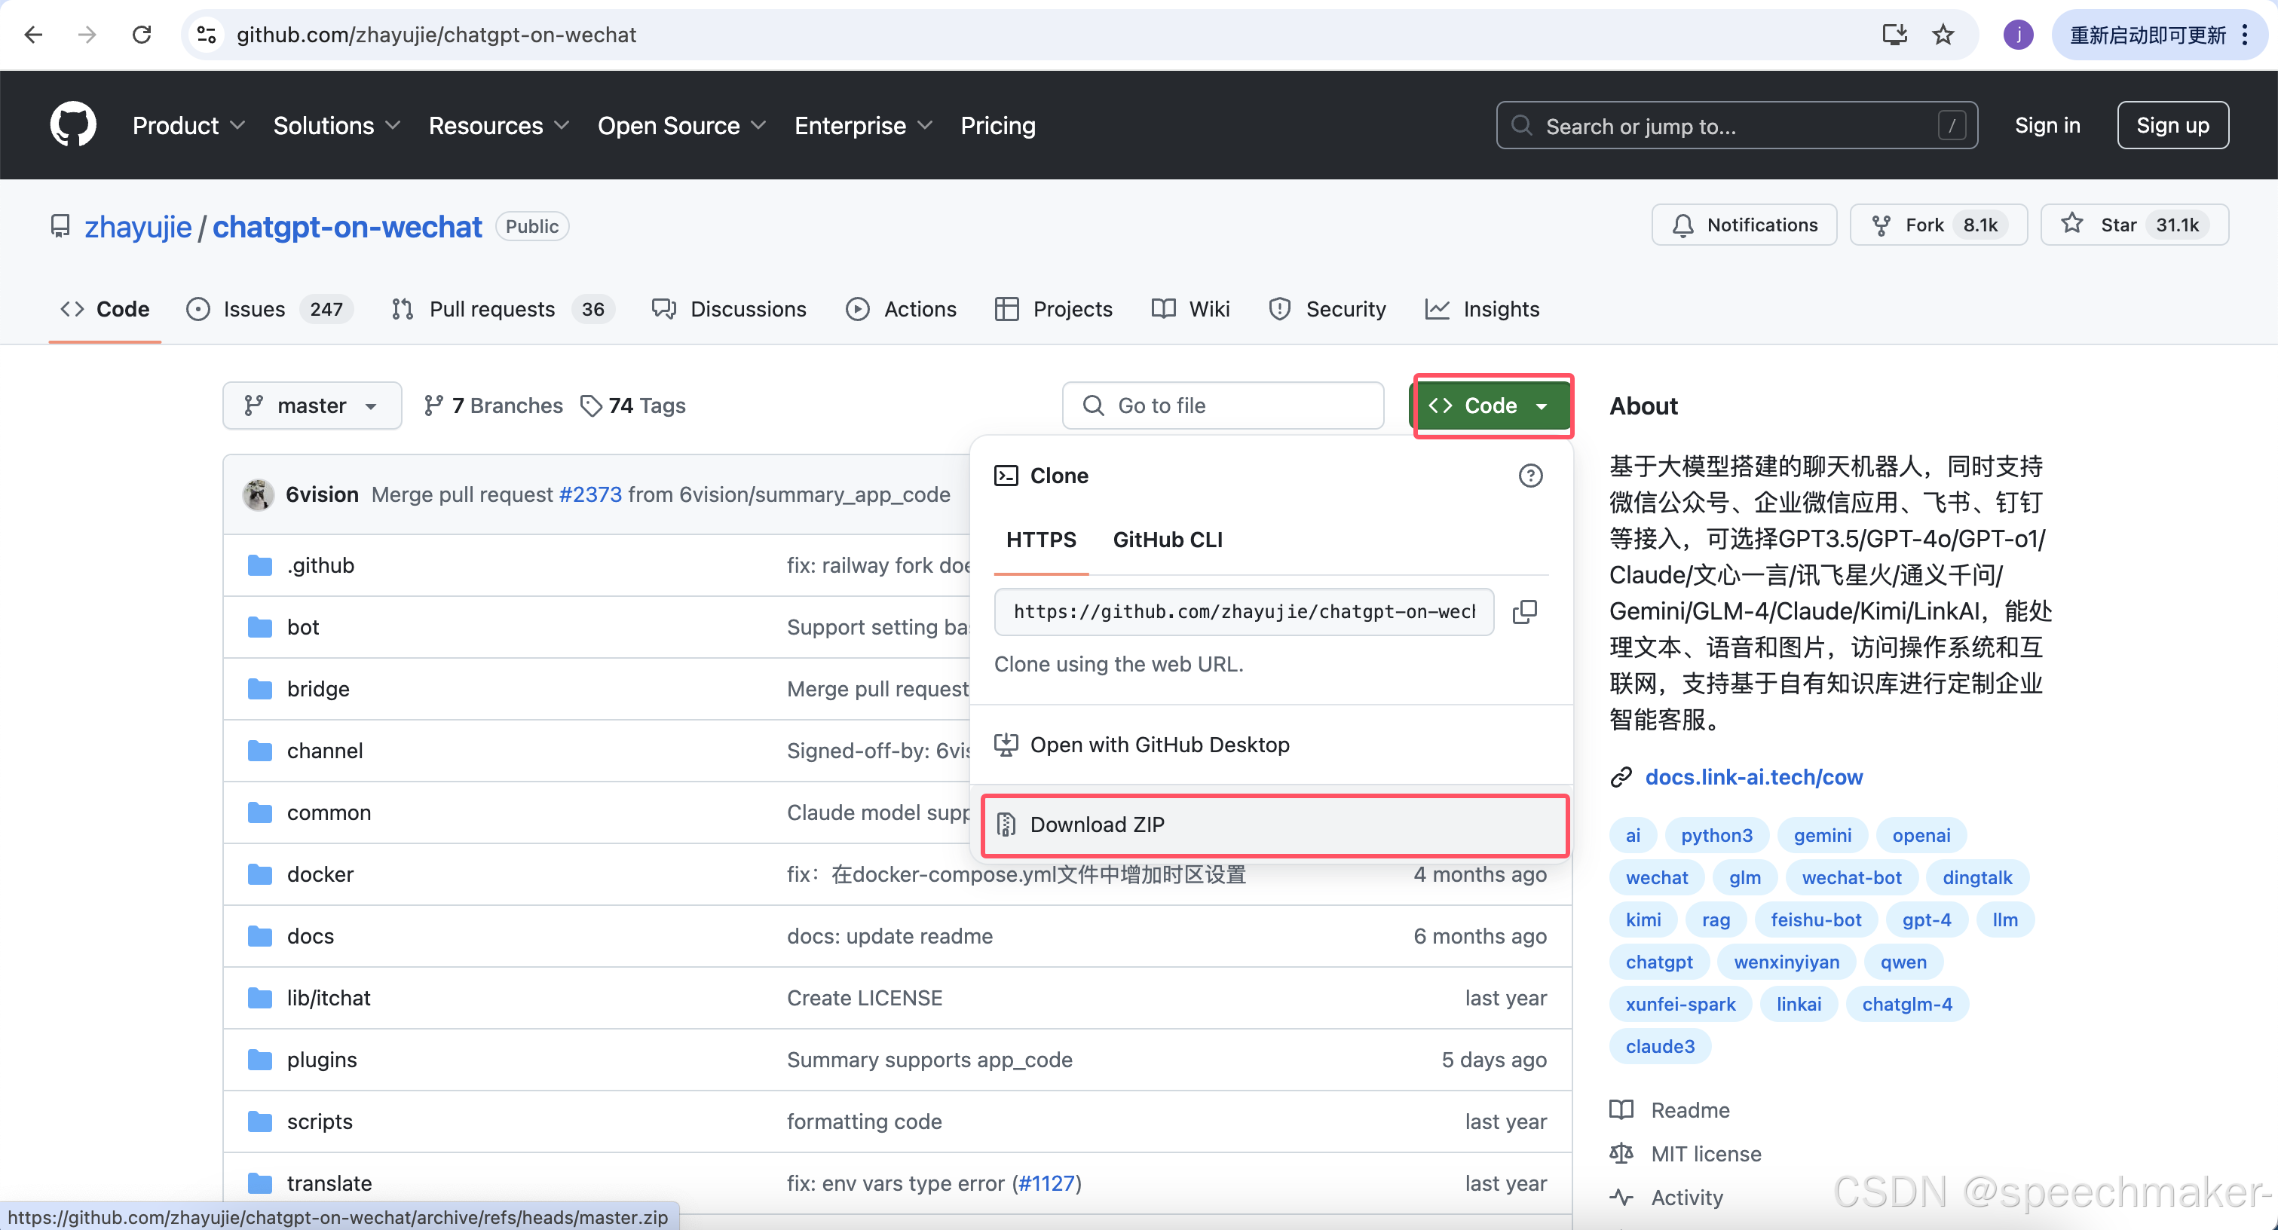Open the 6vision avatar thumbnail
Image resolution: width=2278 pixels, height=1230 pixels.
click(x=259, y=494)
